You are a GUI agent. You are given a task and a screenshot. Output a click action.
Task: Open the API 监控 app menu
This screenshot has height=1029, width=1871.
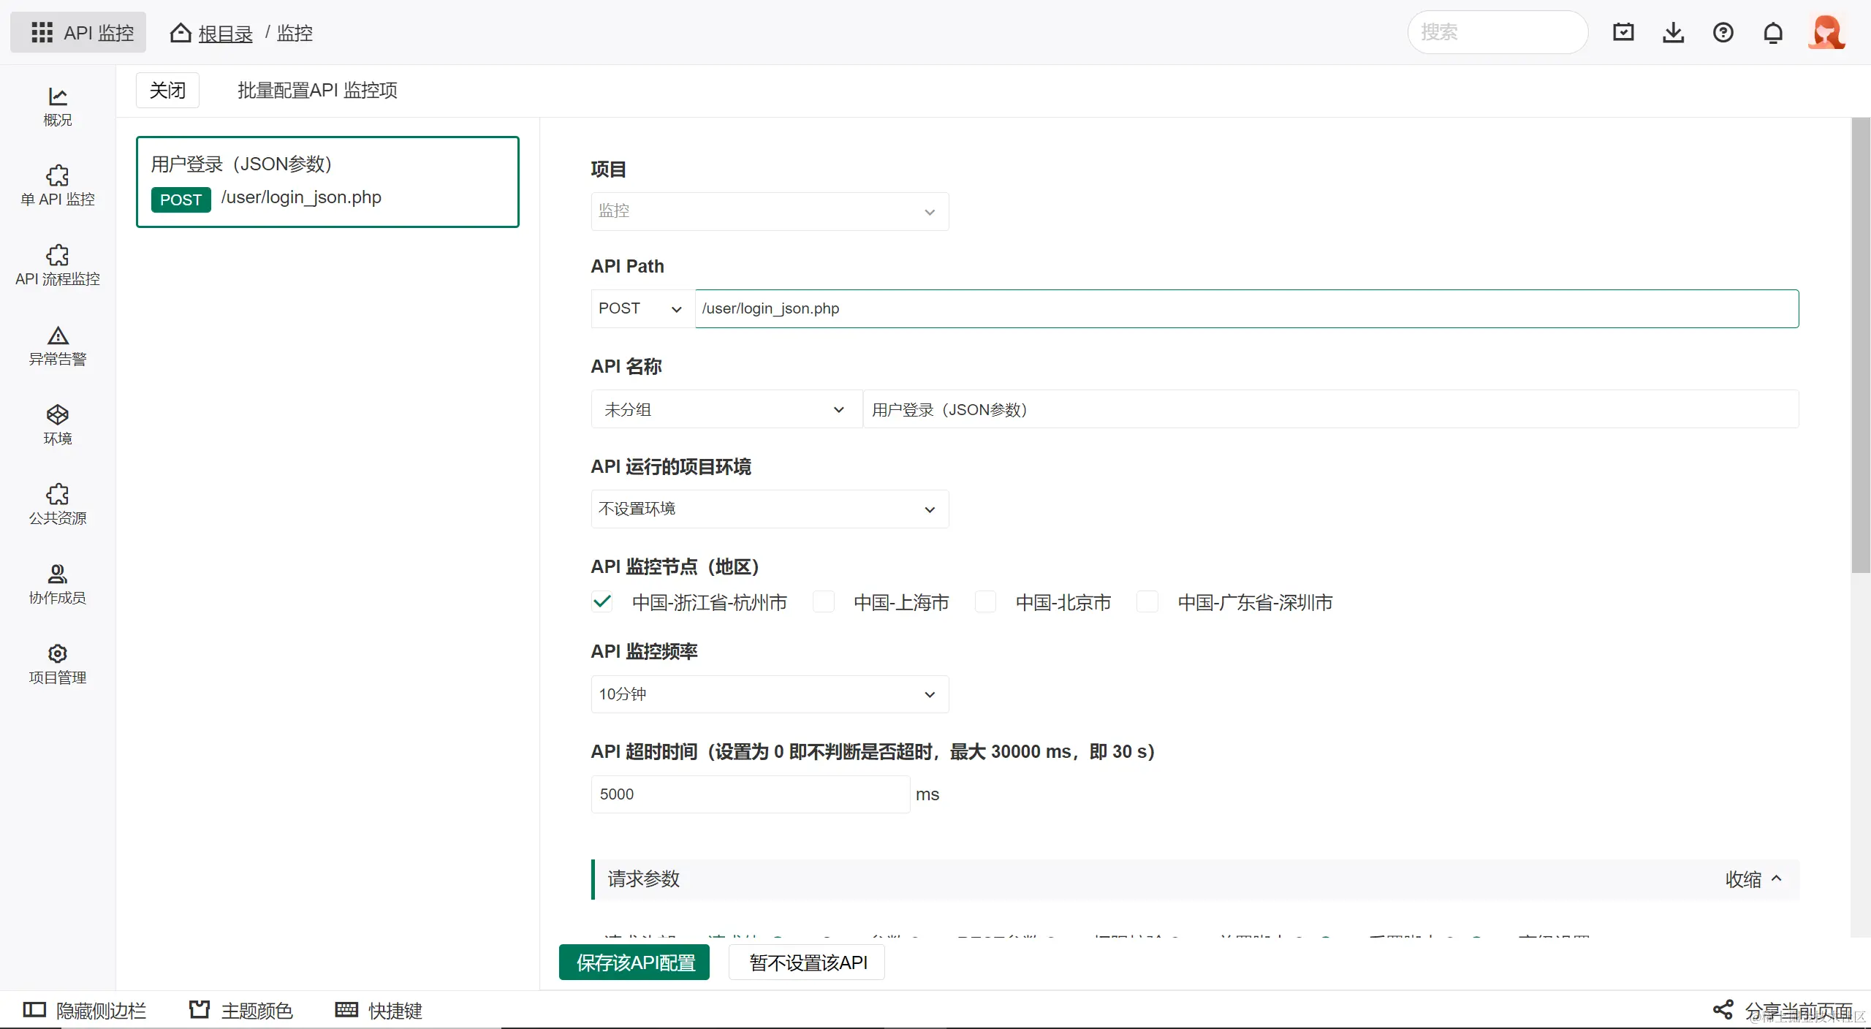(79, 33)
